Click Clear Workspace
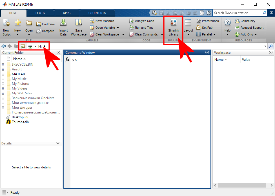 (105, 35)
